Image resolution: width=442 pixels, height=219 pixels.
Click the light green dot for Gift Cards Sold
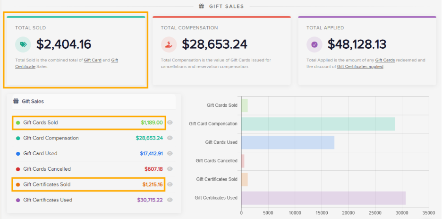(x=18, y=123)
